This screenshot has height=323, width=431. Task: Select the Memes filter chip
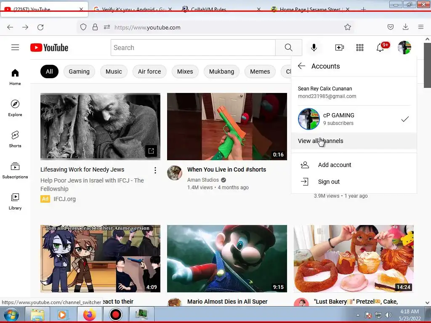[x=260, y=71]
